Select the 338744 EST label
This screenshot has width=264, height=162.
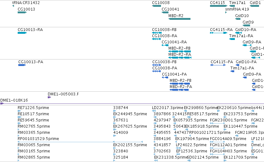click(121, 108)
